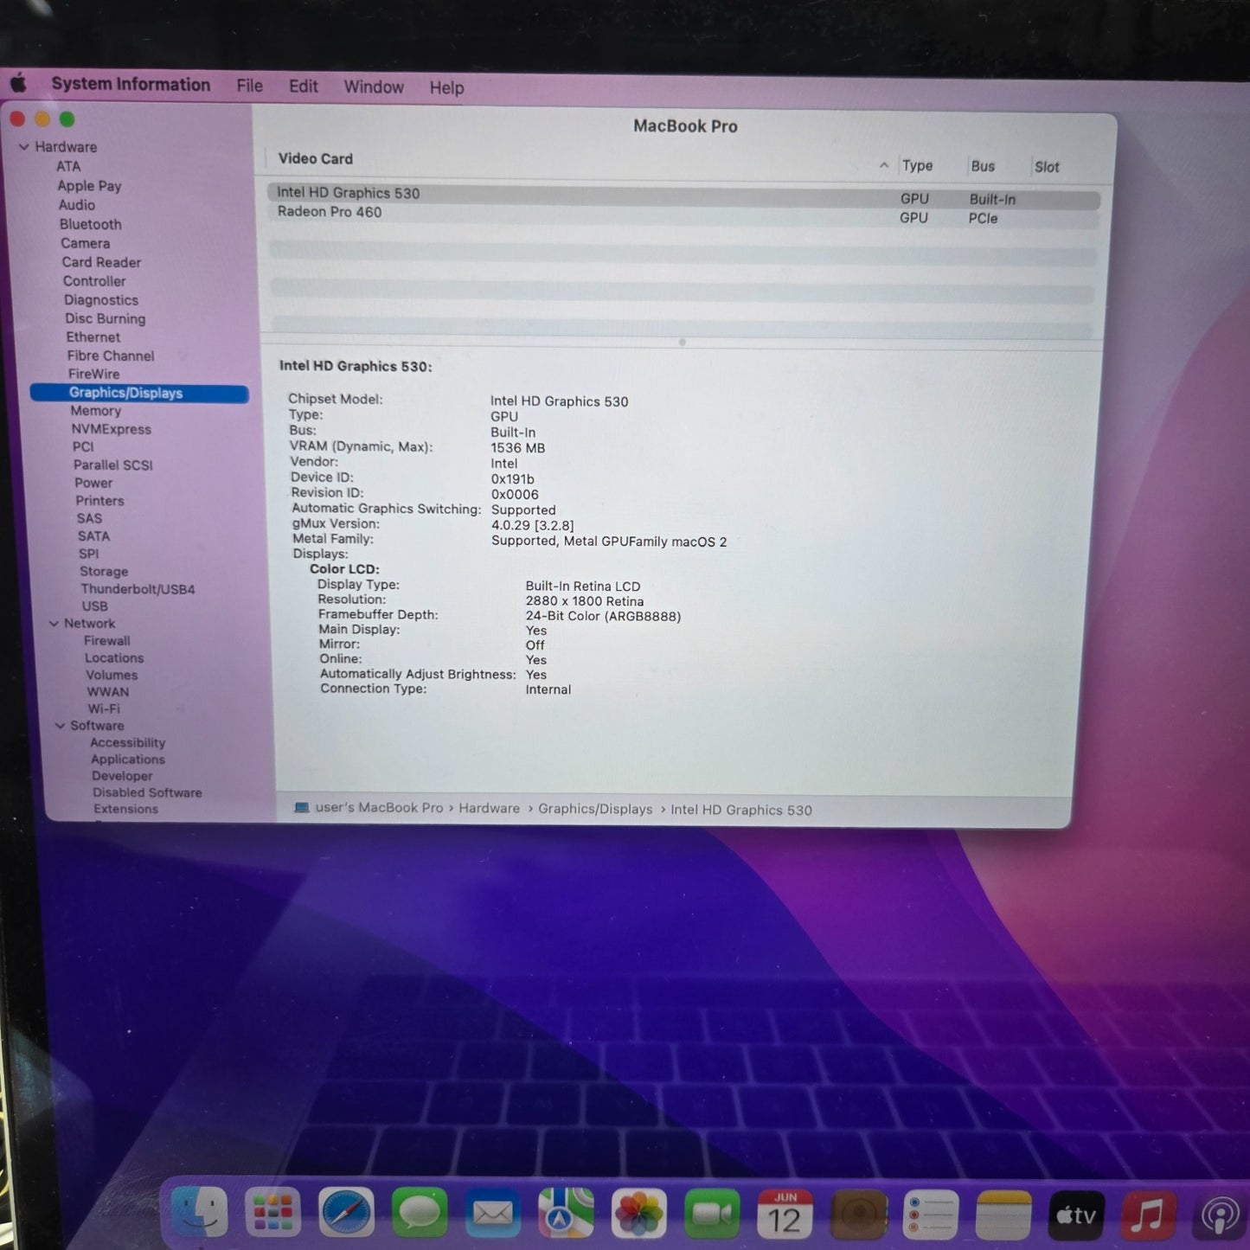Sort by the Type column header

click(x=918, y=165)
